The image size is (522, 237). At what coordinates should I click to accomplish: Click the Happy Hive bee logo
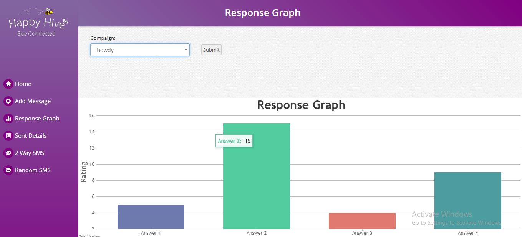coord(38,21)
